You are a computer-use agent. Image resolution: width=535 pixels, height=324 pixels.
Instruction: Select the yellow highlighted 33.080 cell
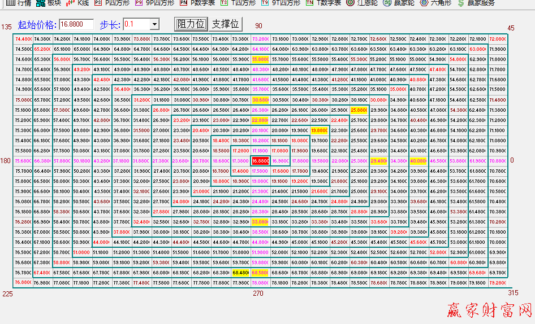pyautogui.click(x=261, y=222)
